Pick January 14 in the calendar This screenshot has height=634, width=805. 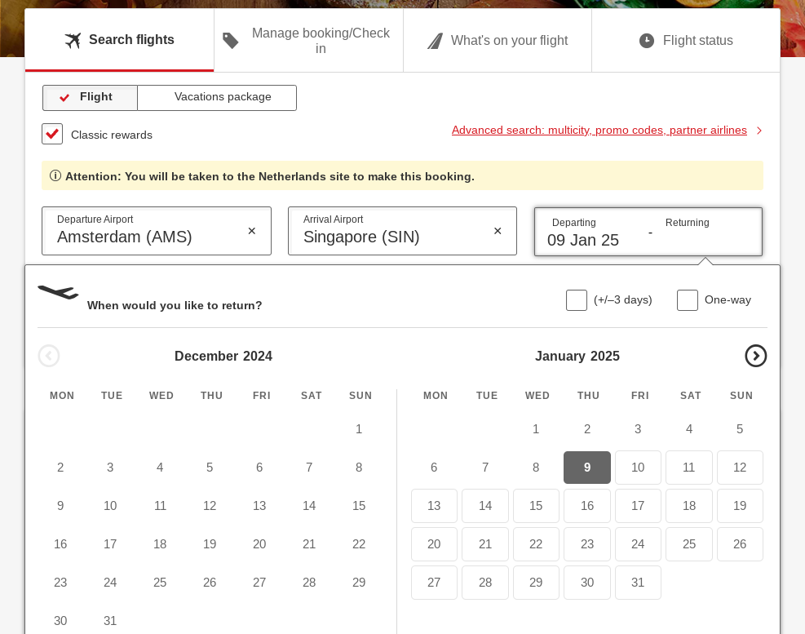(x=485, y=506)
